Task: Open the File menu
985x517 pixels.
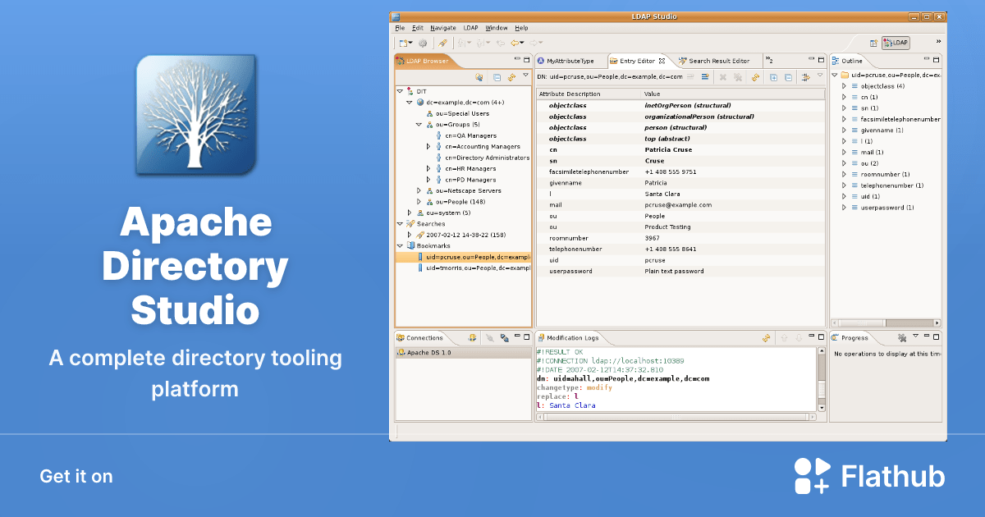Action: 400,28
